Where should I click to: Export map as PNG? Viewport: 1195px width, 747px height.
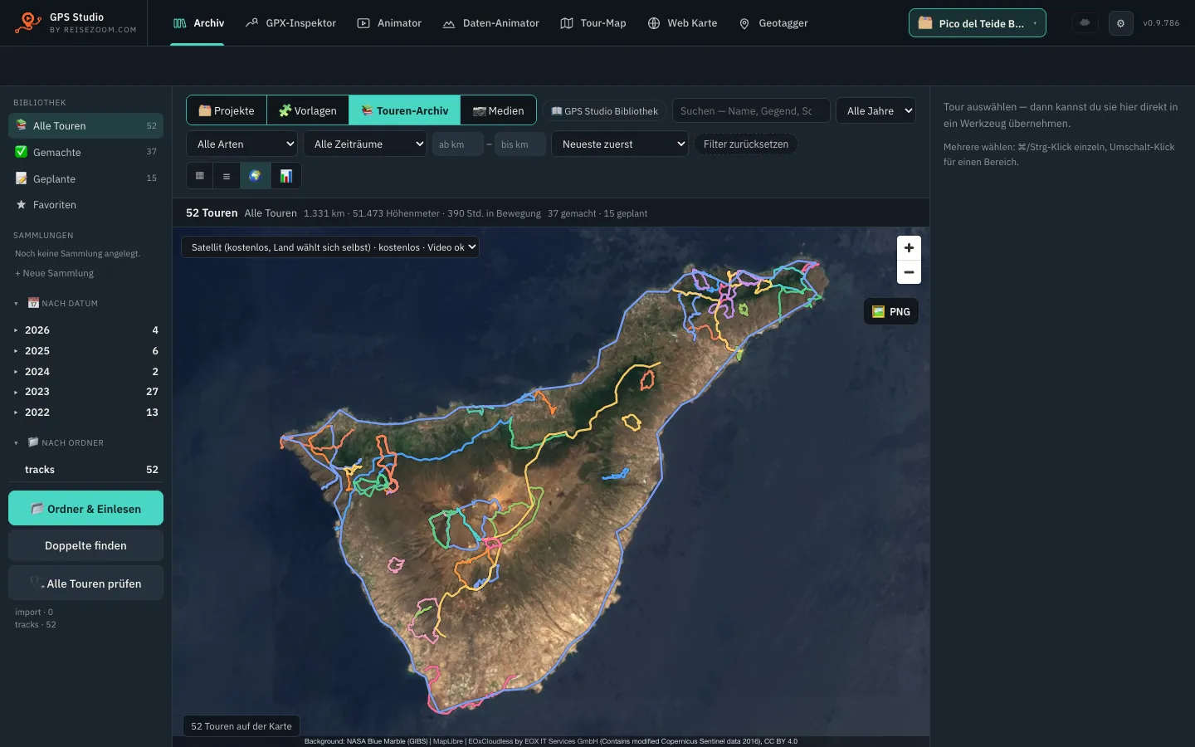click(891, 311)
